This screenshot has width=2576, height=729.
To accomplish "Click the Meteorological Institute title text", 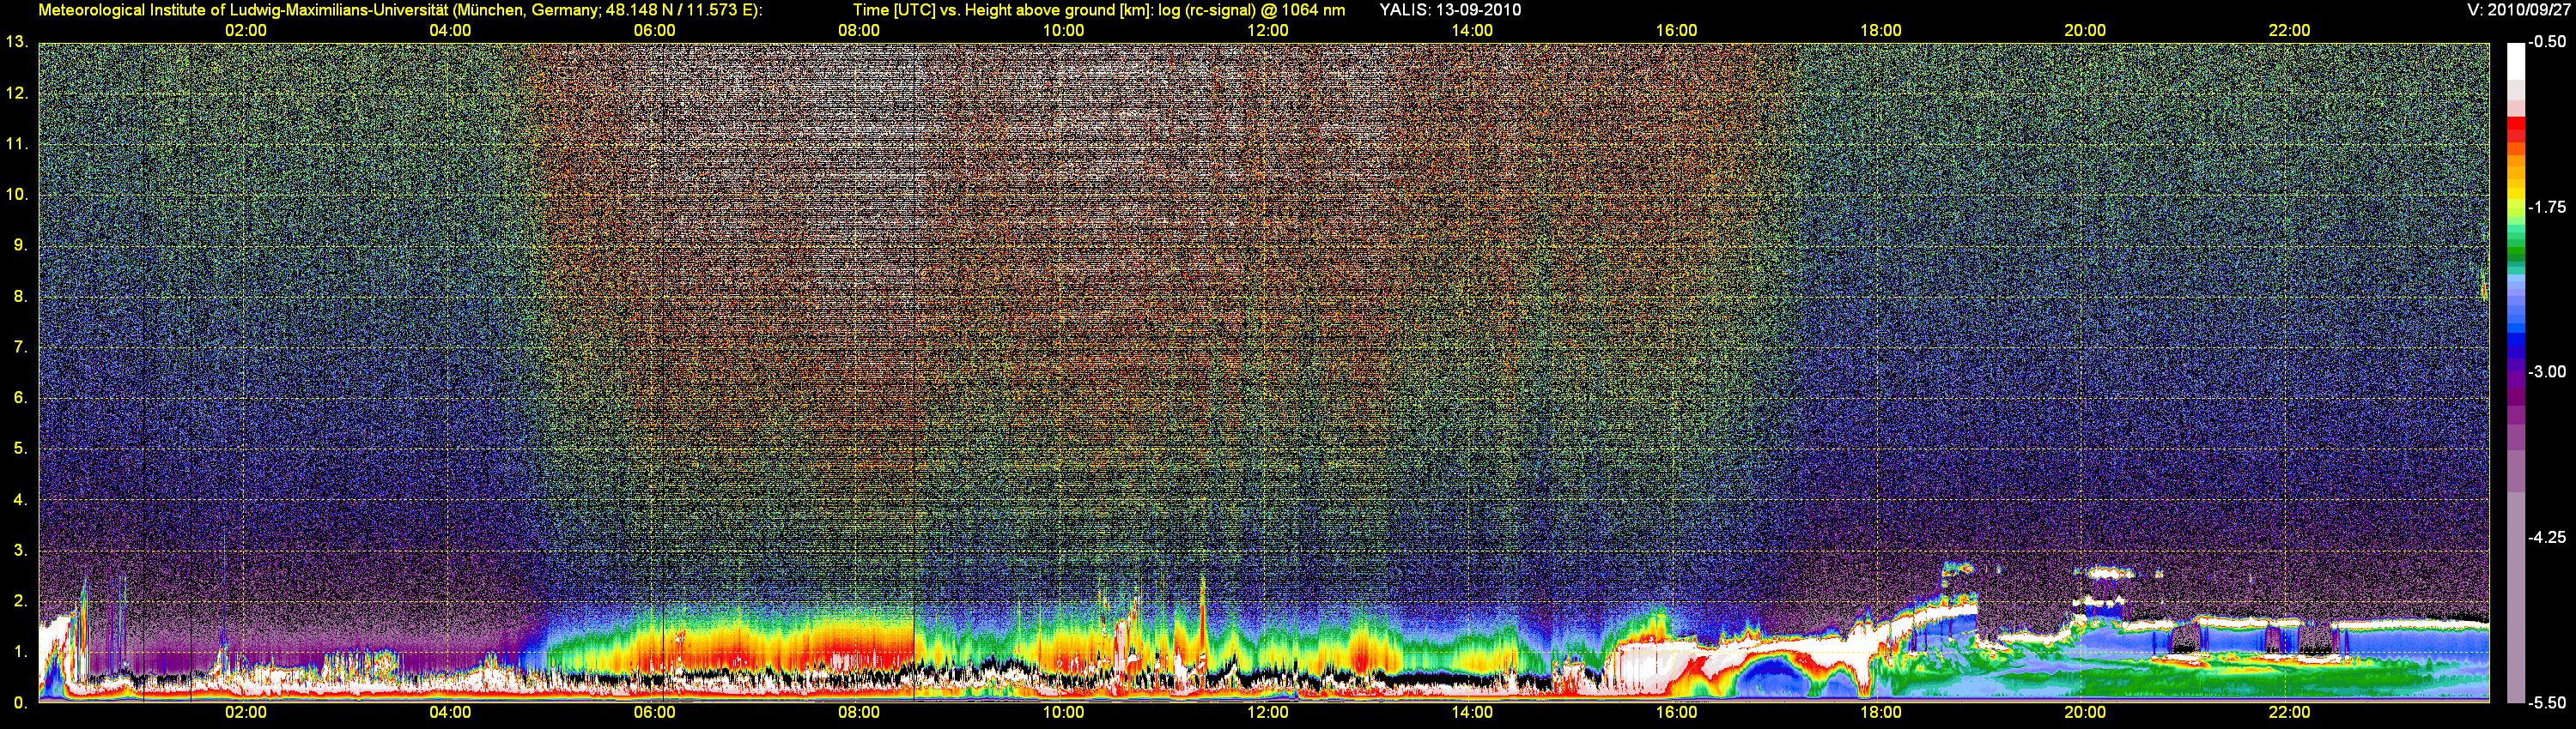I will pos(400,10).
